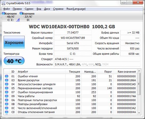This screenshot has width=145, height=119.
Task: Click status orb for attribute 05 Переназначенные сектора
Action: tap(7, 88)
